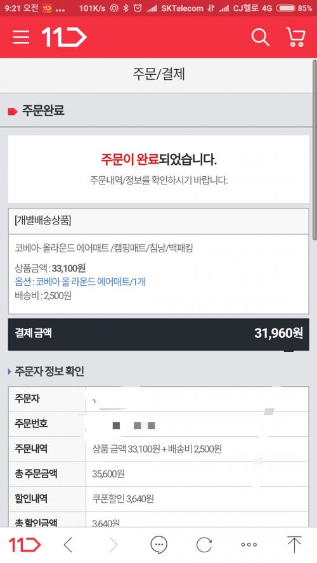Tap the 결제 금액 31,960원 bar
The width and height of the screenshot is (317, 563).
[158, 334]
